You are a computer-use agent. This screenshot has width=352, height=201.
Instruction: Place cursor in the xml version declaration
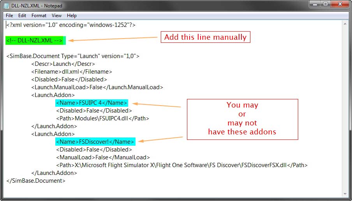coord(71,25)
